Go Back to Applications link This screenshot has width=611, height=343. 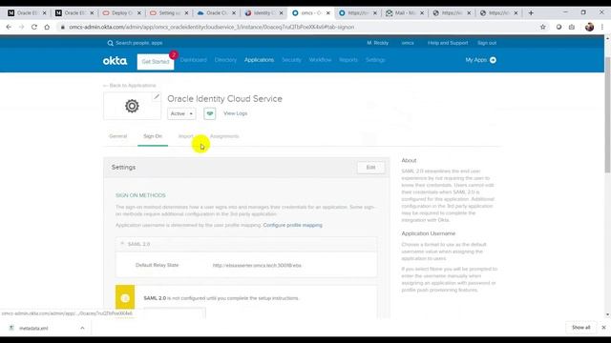pyautogui.click(x=130, y=85)
